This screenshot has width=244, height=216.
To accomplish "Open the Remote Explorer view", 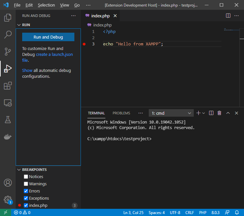I will [8, 103].
